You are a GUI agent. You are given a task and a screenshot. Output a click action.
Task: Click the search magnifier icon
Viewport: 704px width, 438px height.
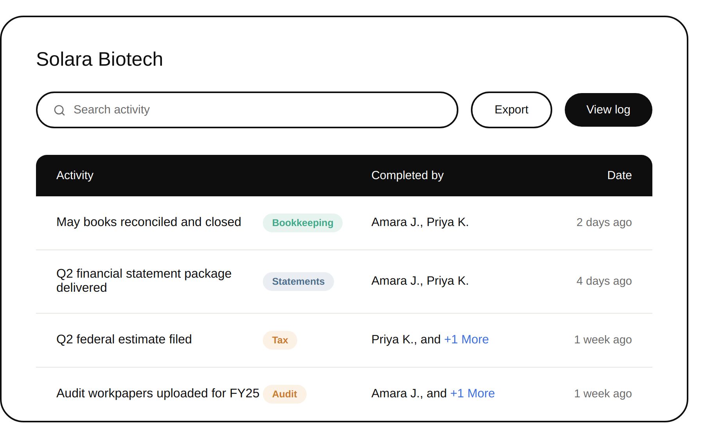click(x=59, y=110)
